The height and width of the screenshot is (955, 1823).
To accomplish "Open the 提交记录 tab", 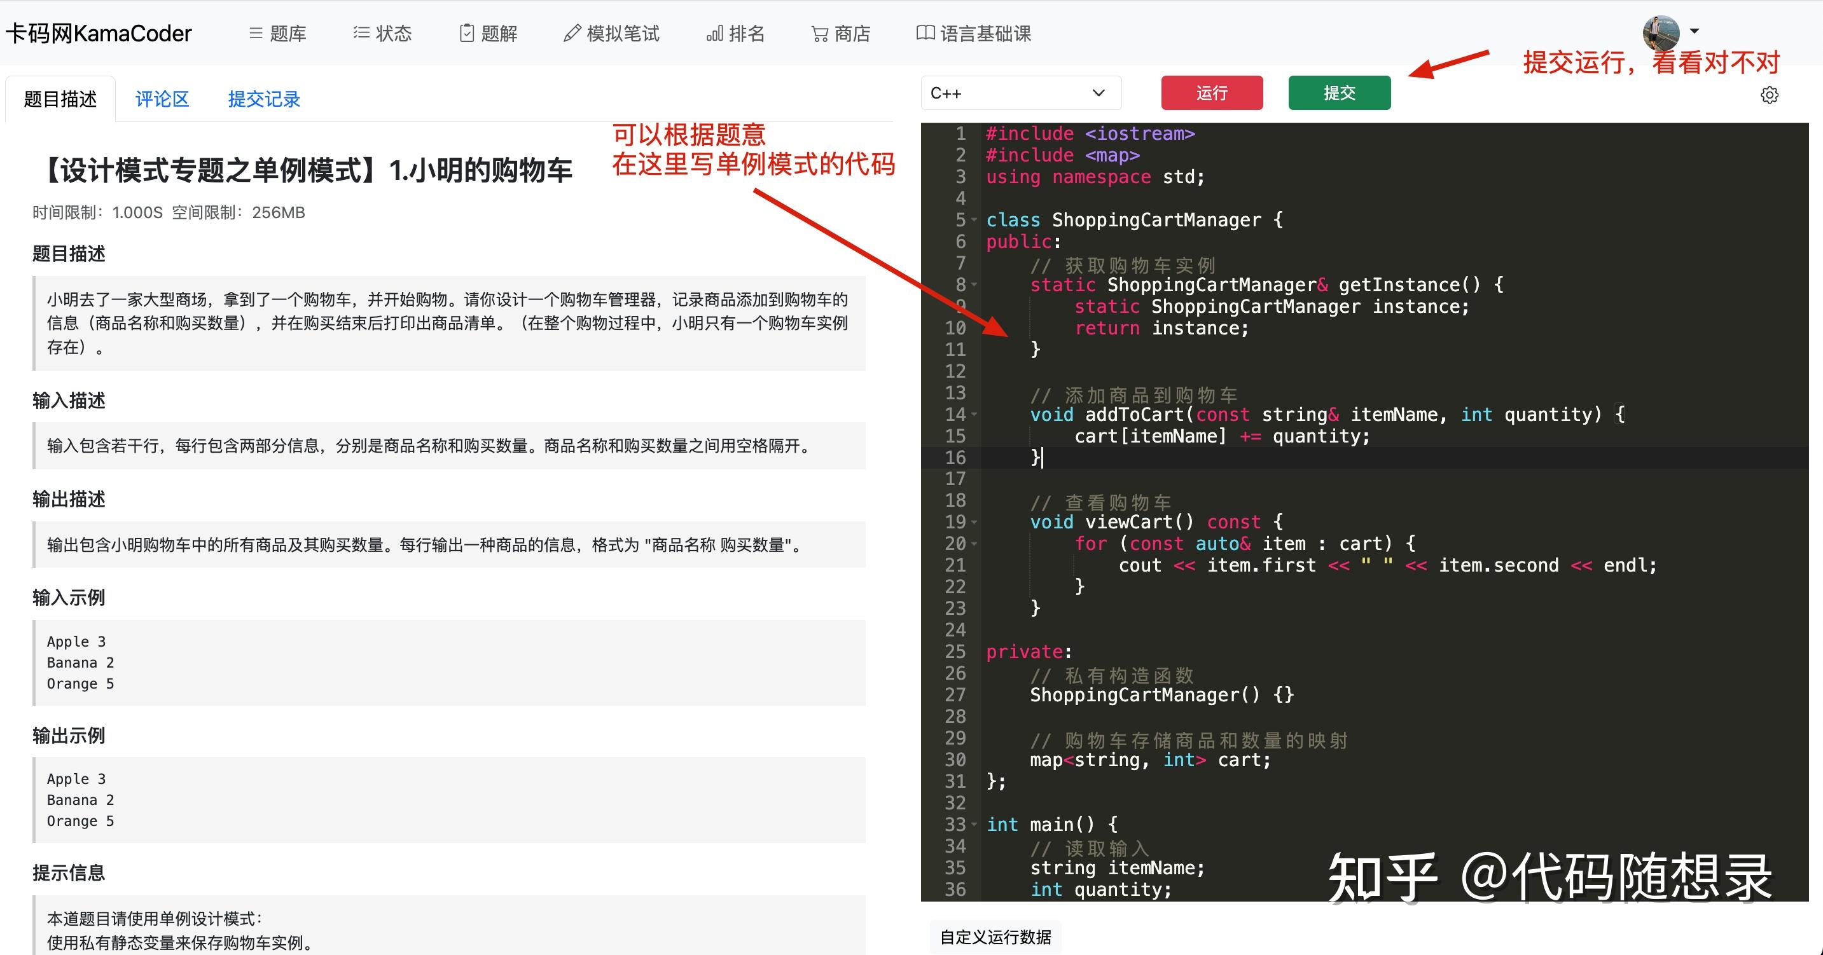I will tap(264, 99).
